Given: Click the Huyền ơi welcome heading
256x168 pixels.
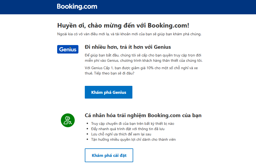Looking at the screenshot, I should coord(123,25).
